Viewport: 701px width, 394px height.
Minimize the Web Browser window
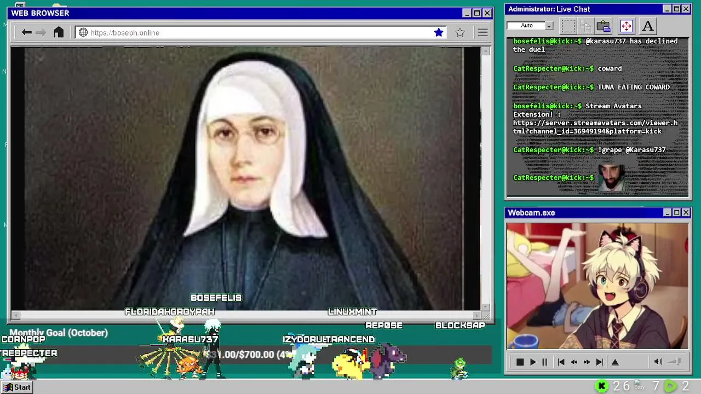pyautogui.click(x=467, y=13)
